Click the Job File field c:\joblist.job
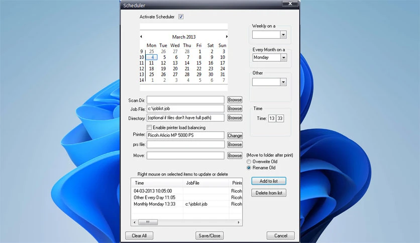 click(185, 108)
